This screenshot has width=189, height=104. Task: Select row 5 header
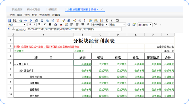click(10, 63)
